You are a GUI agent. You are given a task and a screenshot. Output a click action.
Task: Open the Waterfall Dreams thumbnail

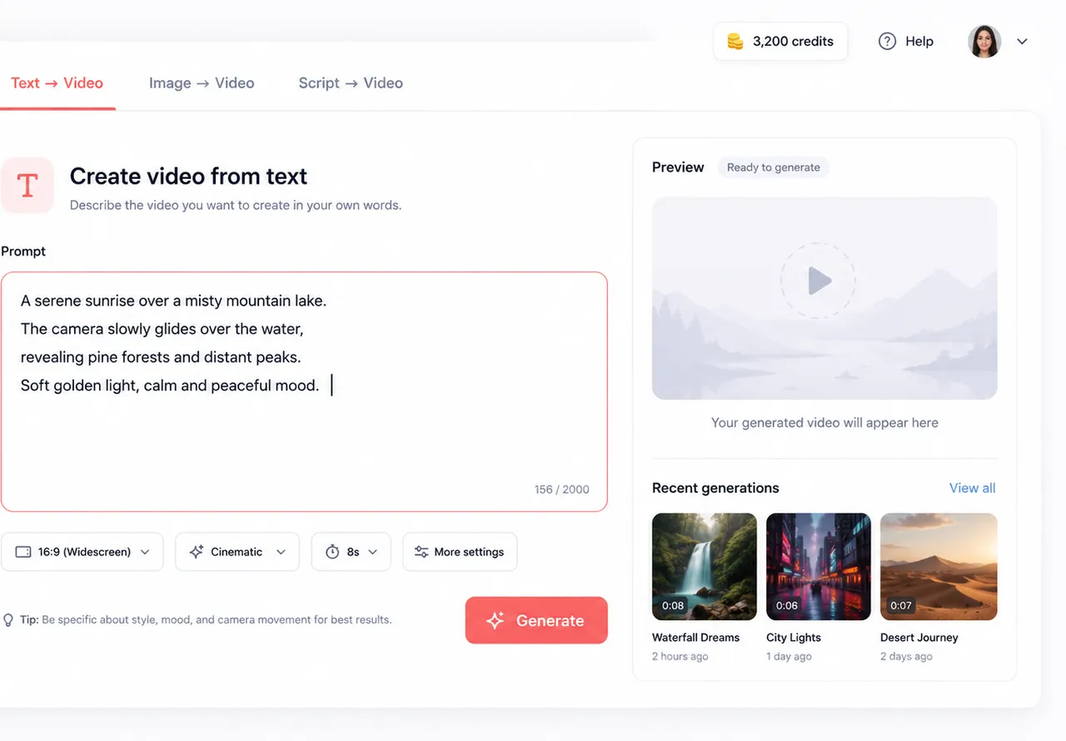pos(705,567)
